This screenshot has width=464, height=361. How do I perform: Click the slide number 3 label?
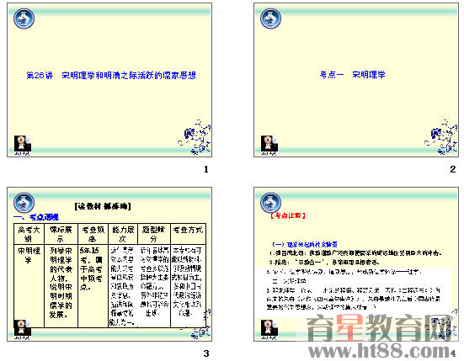tap(206, 353)
